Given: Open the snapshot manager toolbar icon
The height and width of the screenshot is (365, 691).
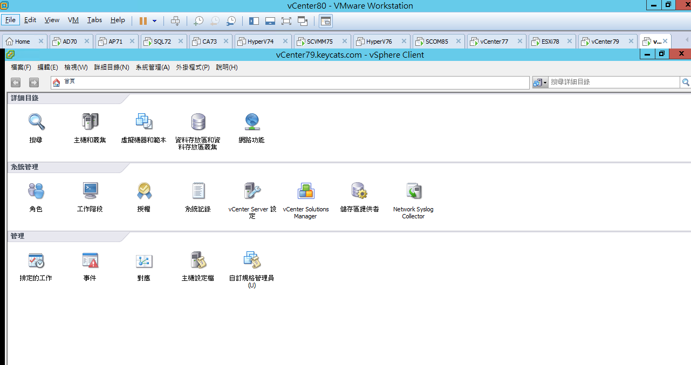Looking at the screenshot, I should click(x=231, y=20).
